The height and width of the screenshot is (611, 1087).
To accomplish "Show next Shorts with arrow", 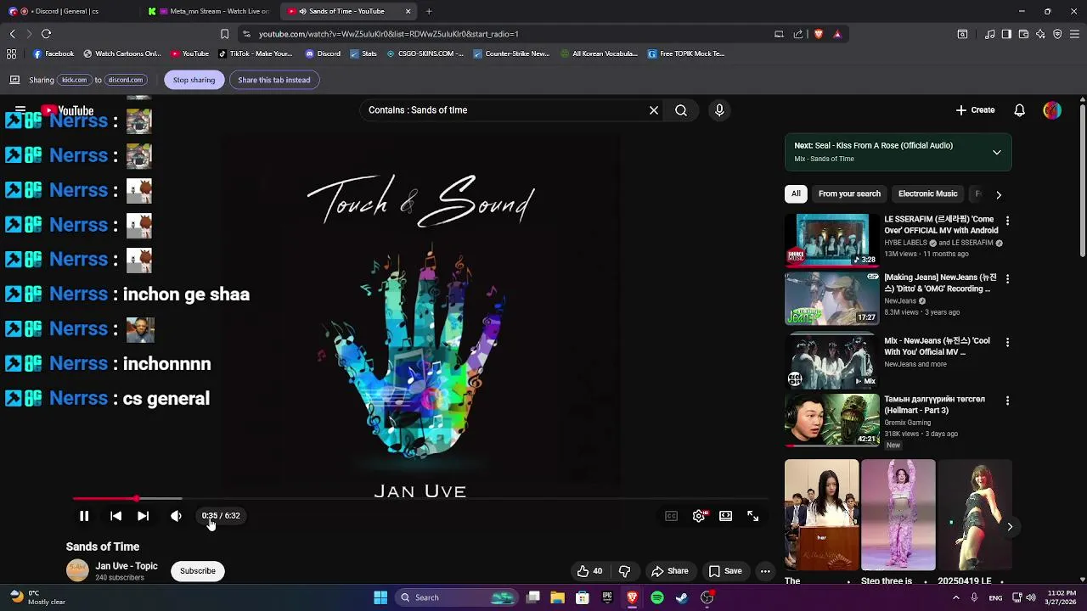I will (1010, 527).
